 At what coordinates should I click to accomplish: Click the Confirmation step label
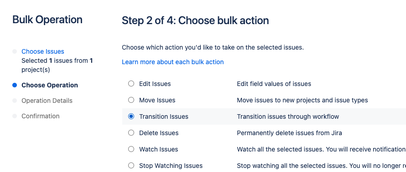tap(41, 116)
